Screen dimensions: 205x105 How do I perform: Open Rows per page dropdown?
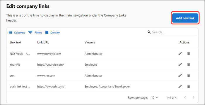point(155,97)
